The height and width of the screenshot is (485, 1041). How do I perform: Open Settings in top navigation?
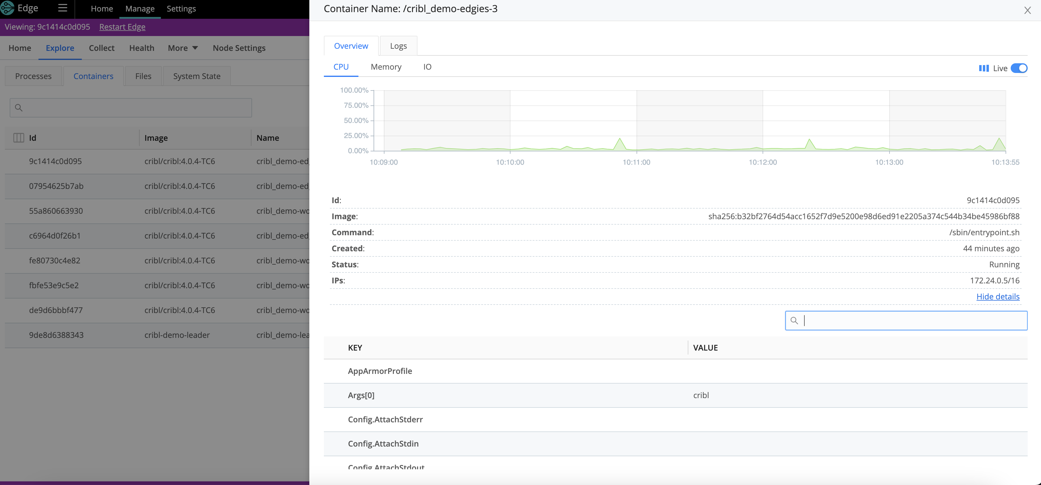181,9
